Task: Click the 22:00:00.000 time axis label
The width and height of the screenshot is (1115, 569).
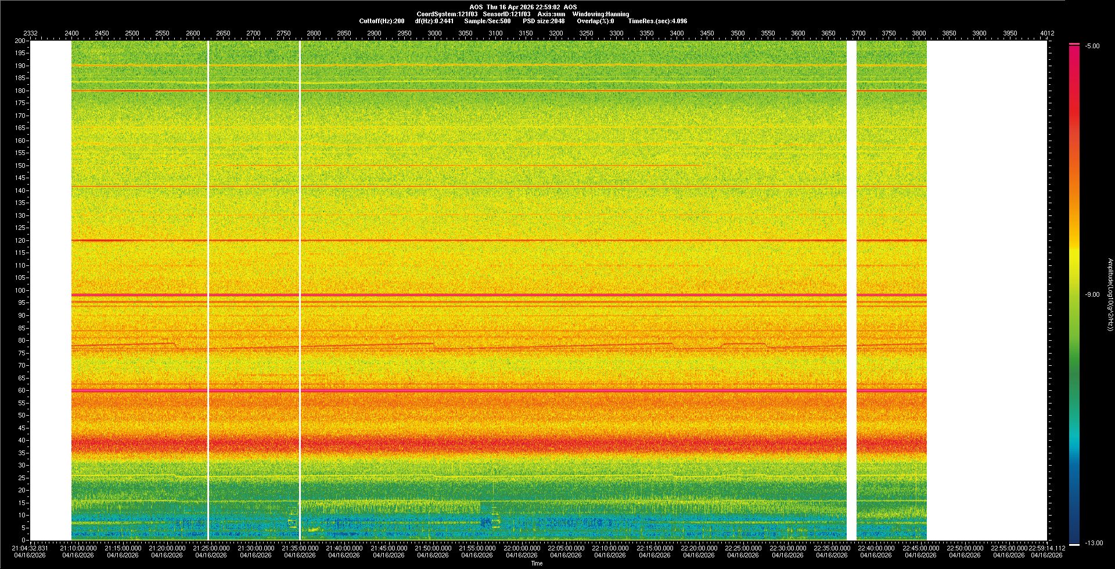Action: point(521,548)
